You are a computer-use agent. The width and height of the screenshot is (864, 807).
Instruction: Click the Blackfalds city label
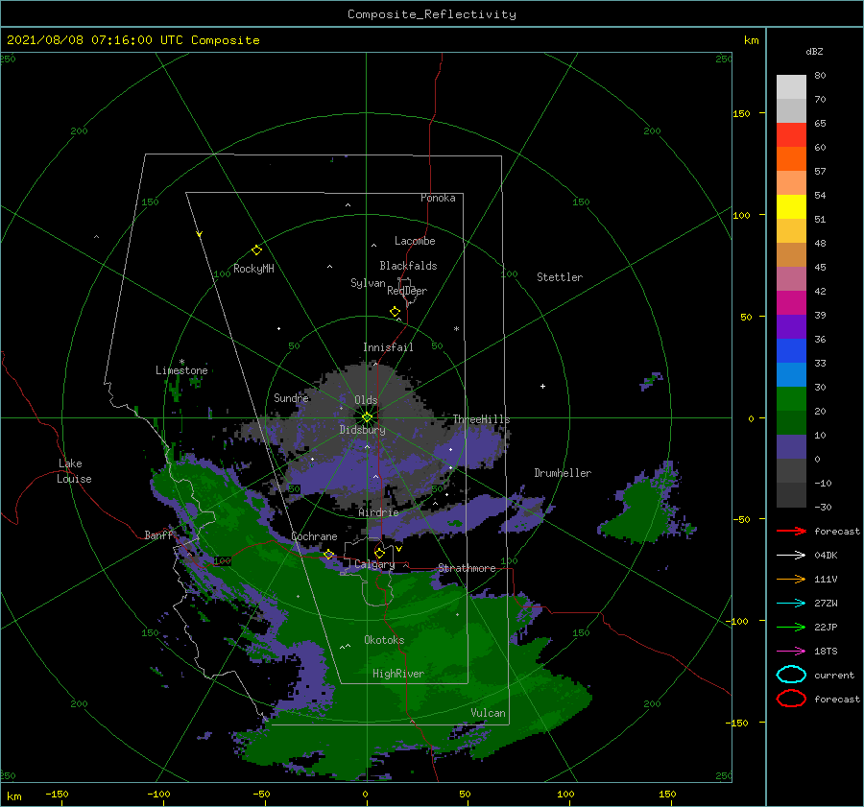pos(408,266)
